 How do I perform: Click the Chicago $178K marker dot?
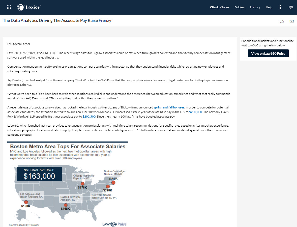(83, 184)
